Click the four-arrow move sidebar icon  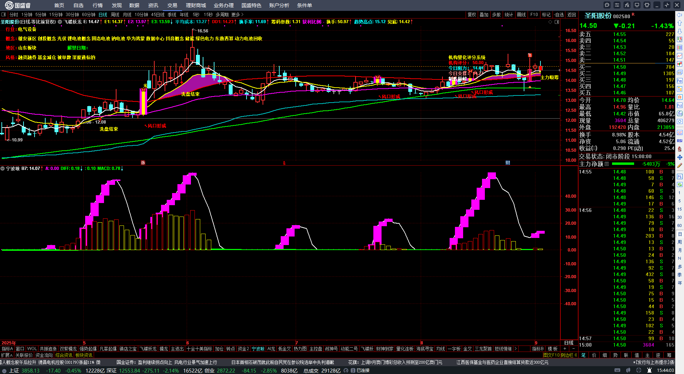680,157
